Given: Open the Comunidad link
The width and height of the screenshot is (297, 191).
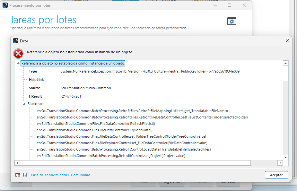Looking at the screenshot, I should (x=81, y=175).
